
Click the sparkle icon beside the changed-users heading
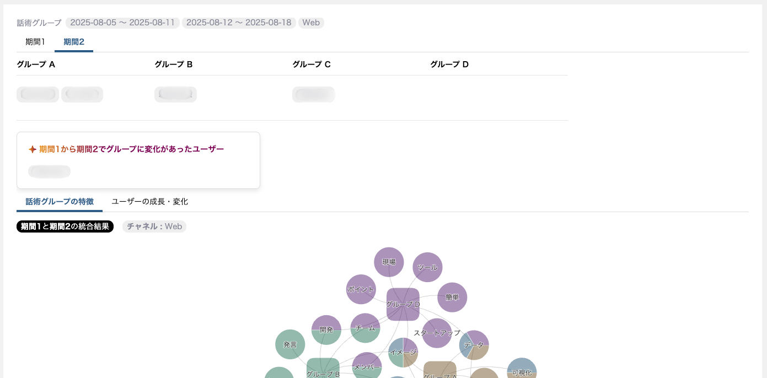point(33,149)
